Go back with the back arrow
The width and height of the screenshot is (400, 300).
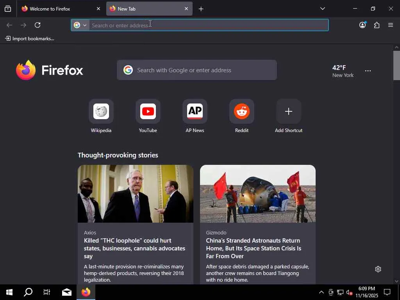tap(9, 25)
